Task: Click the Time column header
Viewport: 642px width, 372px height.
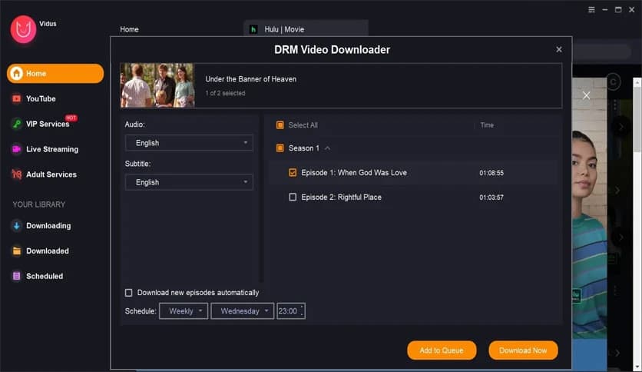Action: 487,125
